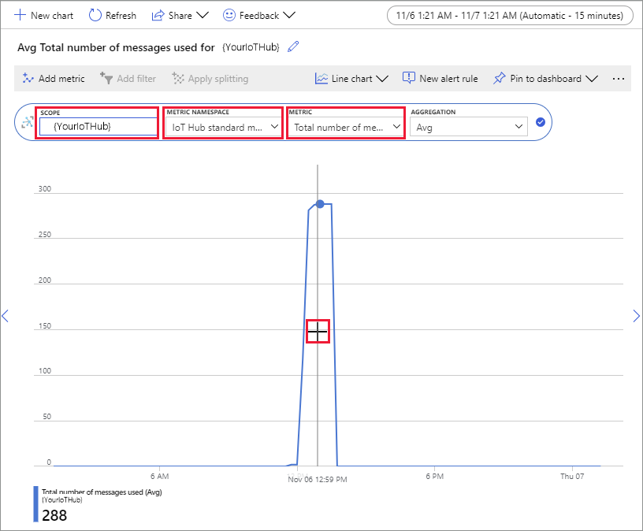Open the Metric Namespace dropdown
This screenshot has width=643, height=531.
pyautogui.click(x=223, y=127)
